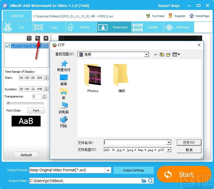214x189 pixels.
Task: Click Report Bugs link
Action: [x=169, y=6]
